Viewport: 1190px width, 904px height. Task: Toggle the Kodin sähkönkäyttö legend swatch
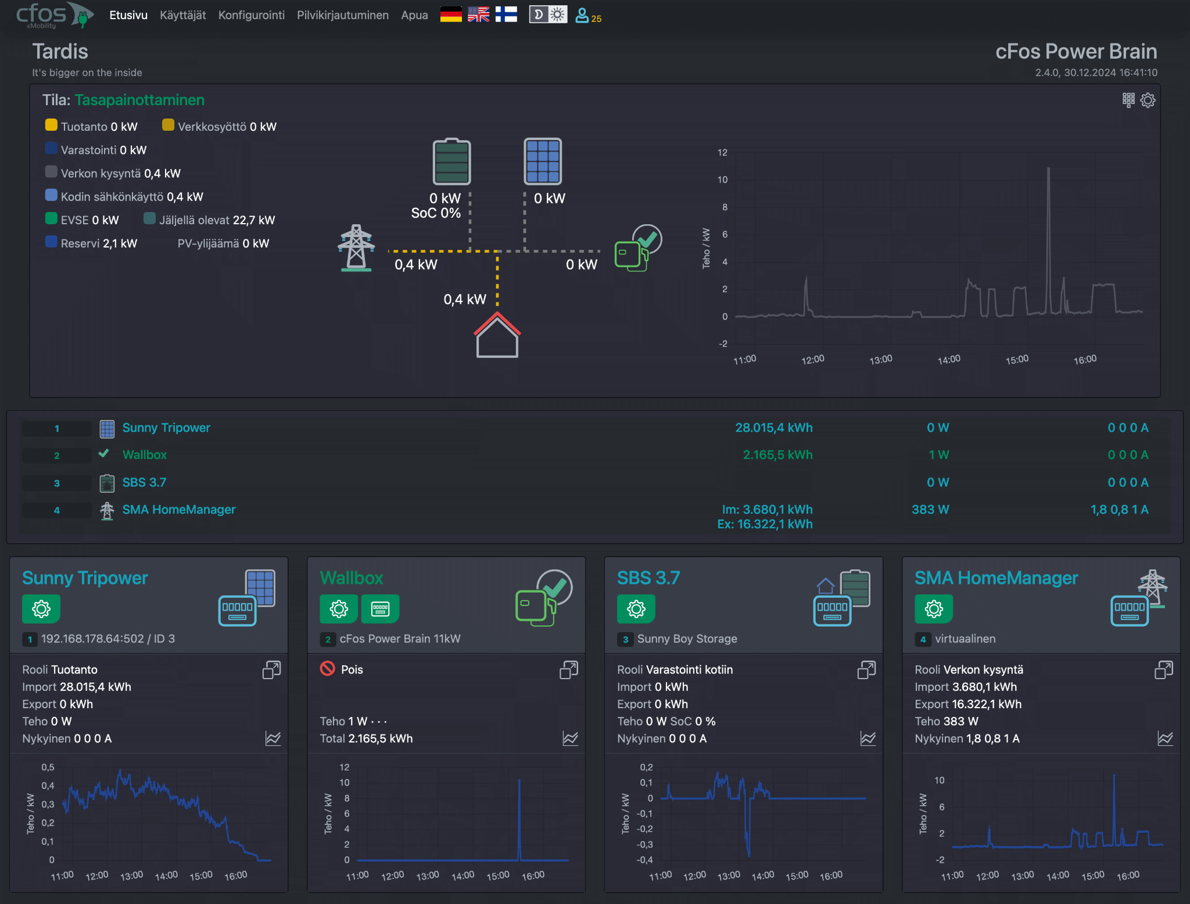click(x=51, y=196)
